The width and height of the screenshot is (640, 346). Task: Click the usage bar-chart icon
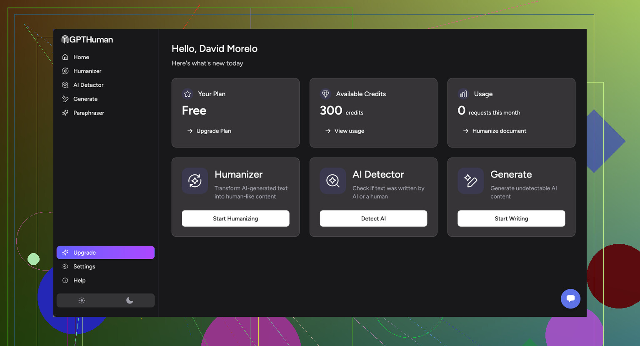(463, 94)
